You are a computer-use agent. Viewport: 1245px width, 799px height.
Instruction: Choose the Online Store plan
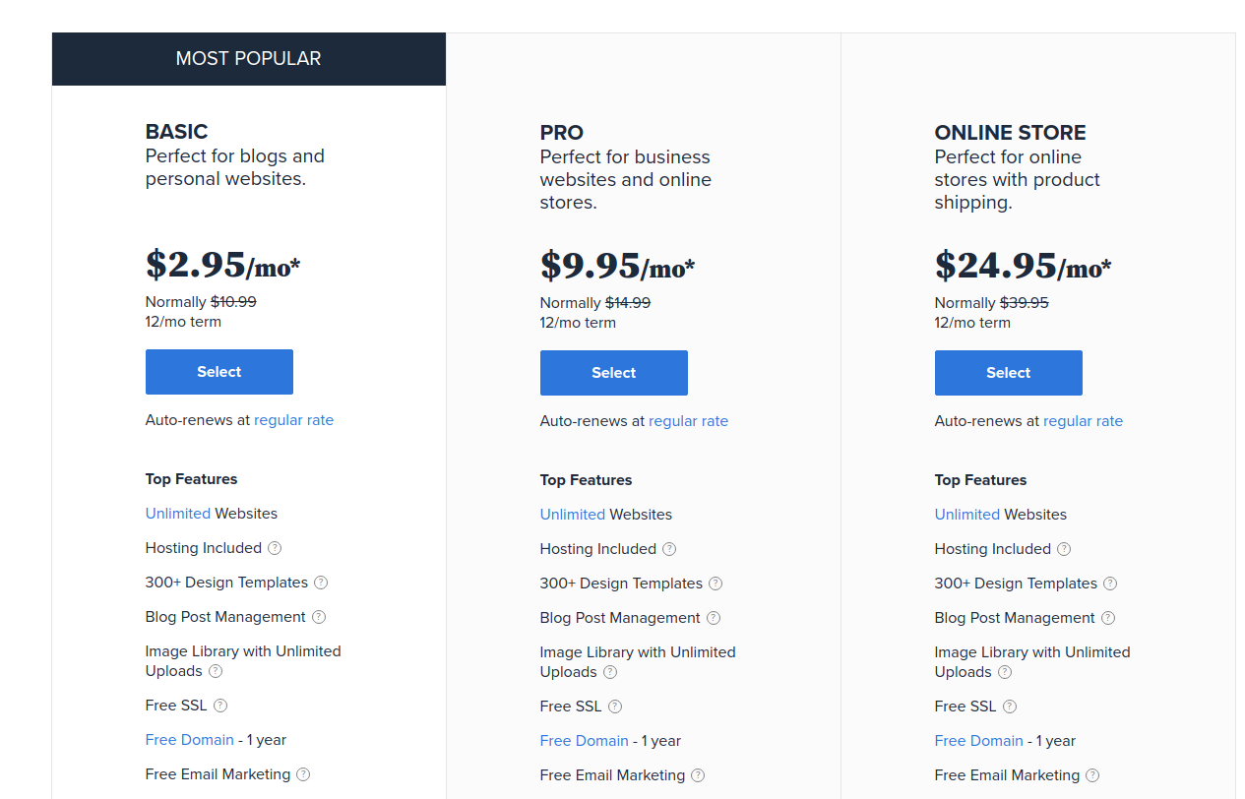[1009, 373]
